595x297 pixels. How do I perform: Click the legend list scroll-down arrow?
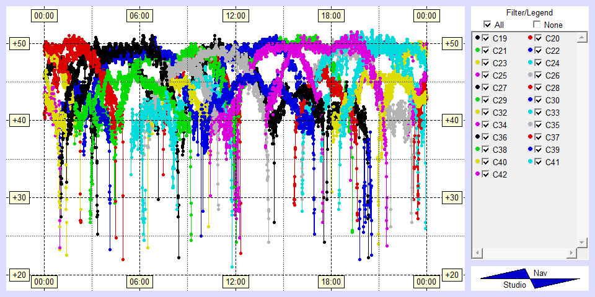tap(581, 242)
